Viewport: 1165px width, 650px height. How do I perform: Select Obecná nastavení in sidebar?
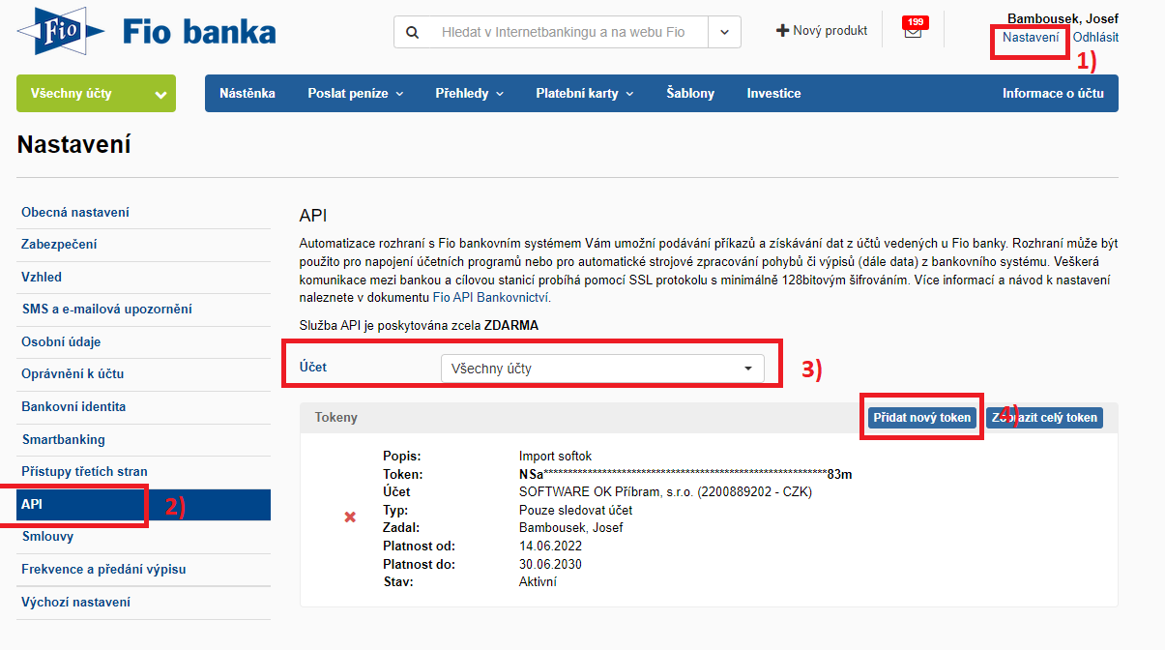point(75,212)
